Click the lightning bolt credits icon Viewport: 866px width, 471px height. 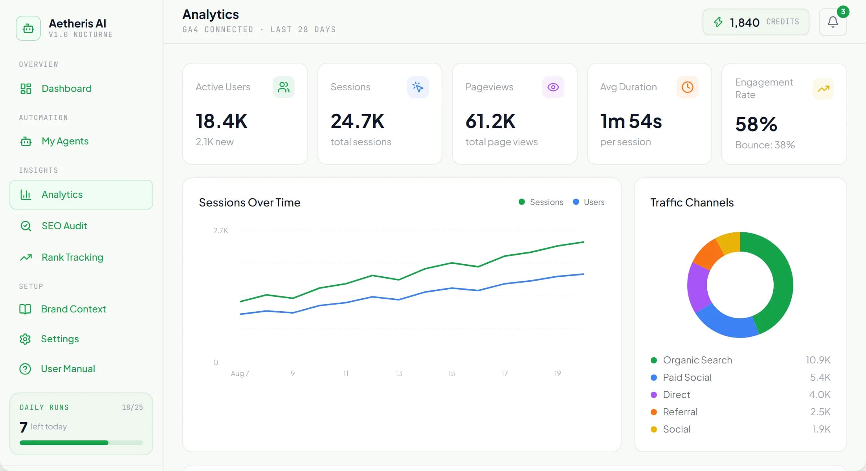[x=718, y=22]
